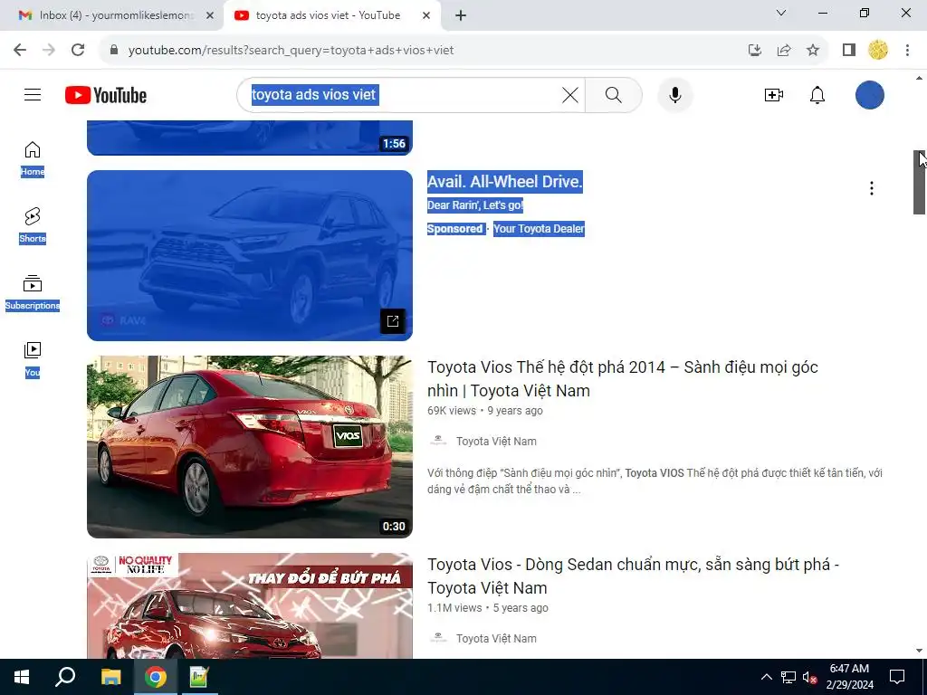The height and width of the screenshot is (695, 927).
Task: Open the account avatar menu
Action: pyautogui.click(x=870, y=95)
